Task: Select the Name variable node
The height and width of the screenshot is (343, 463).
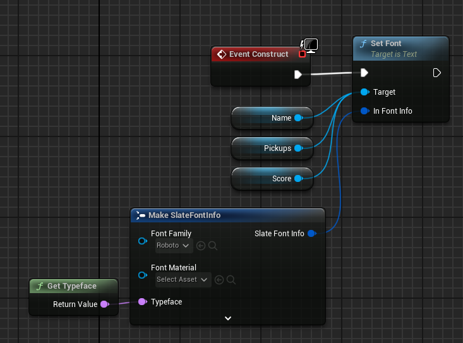Action: pyautogui.click(x=272, y=118)
